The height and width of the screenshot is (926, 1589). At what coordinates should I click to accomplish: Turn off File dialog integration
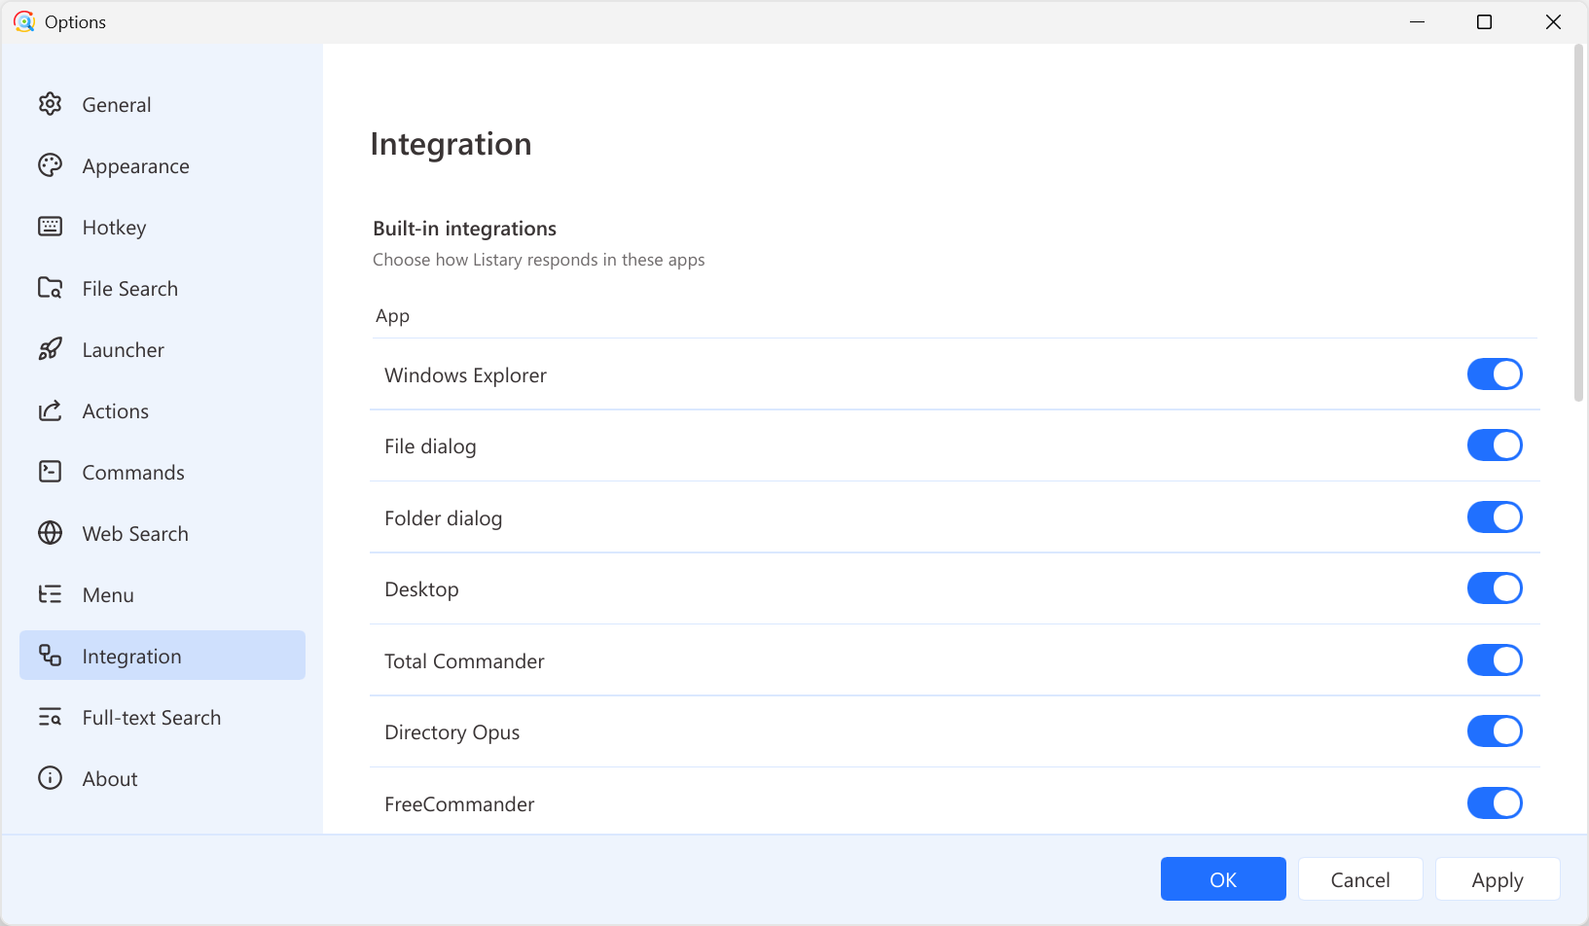(1495, 445)
